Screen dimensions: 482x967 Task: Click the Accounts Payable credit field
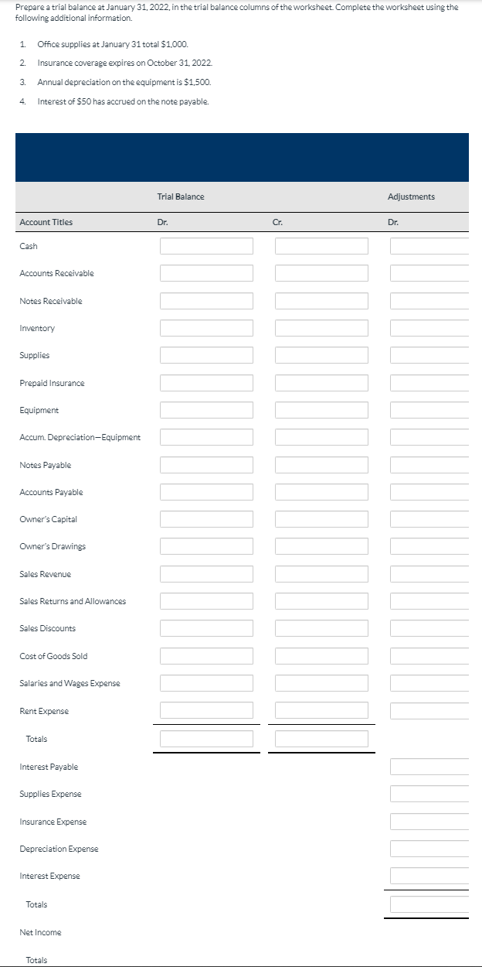click(x=321, y=491)
